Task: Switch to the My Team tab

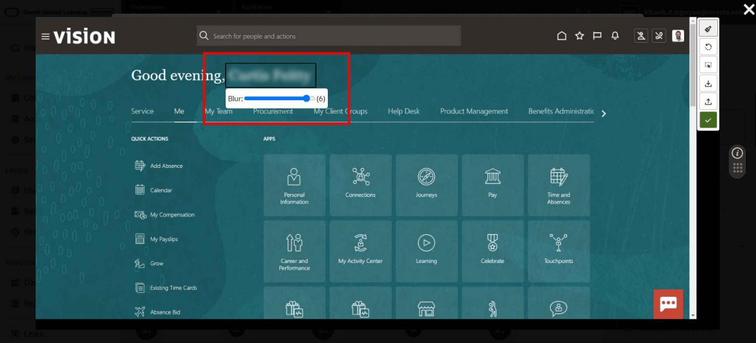Action: pos(219,111)
